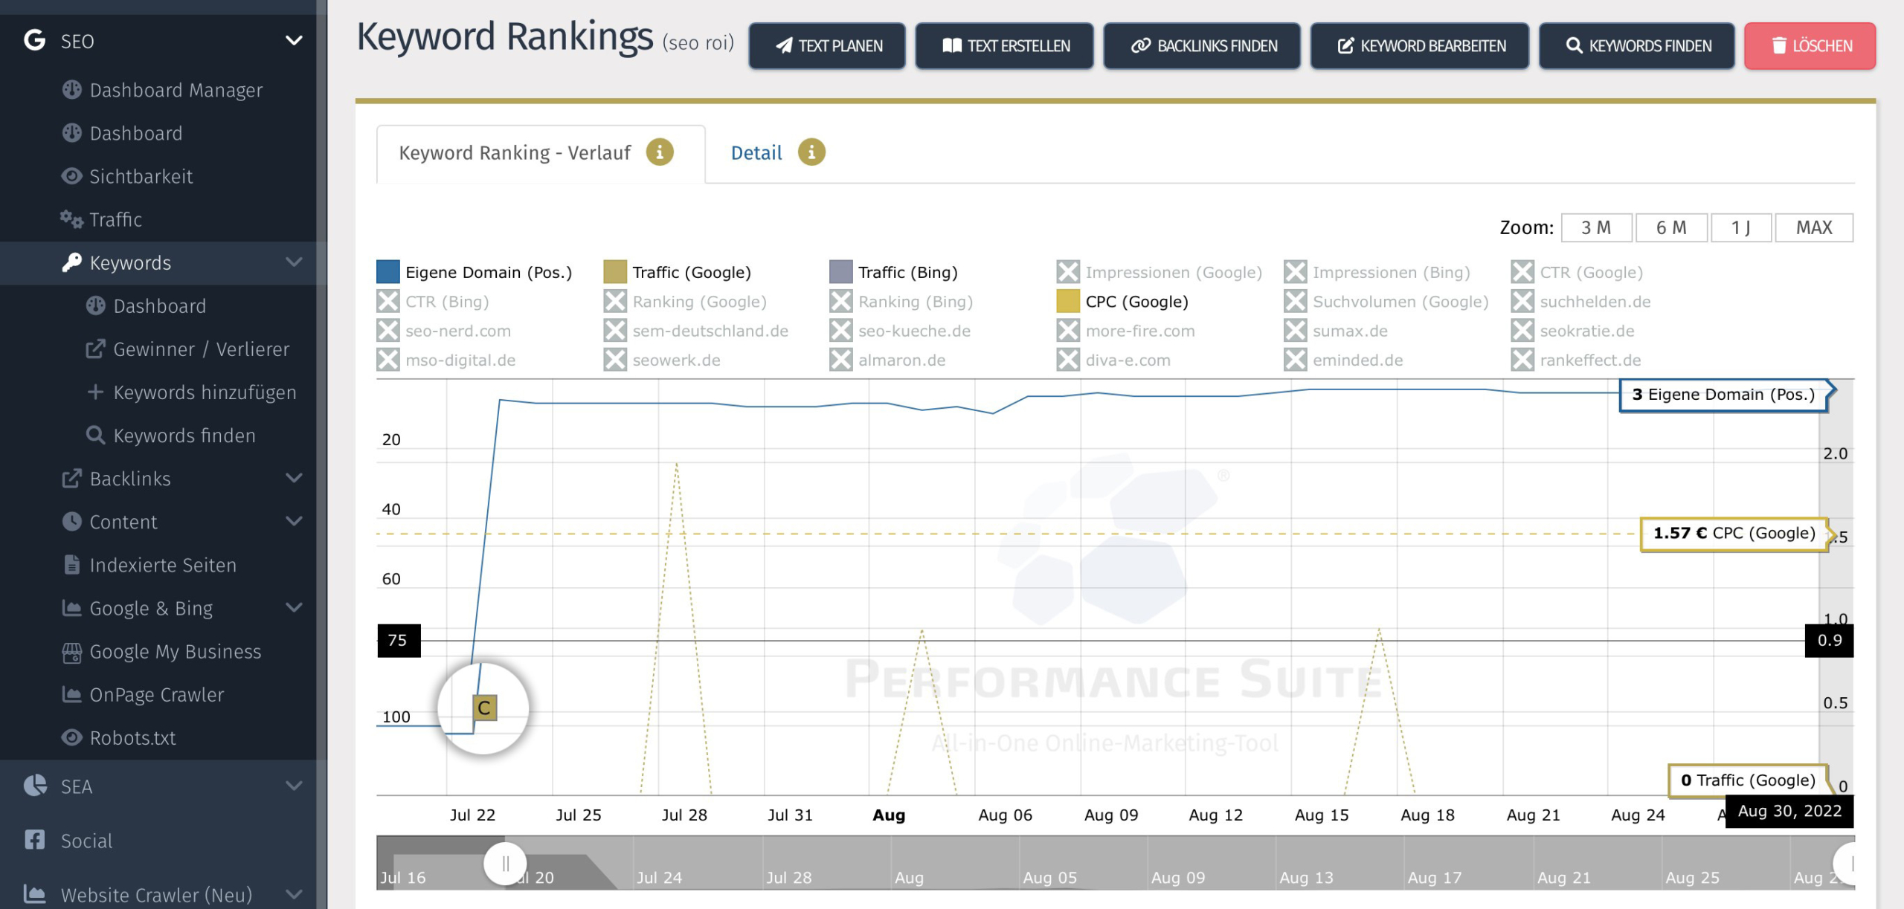The image size is (1904, 909).
Task: Click the Social Facebook icon
Action: [x=35, y=840]
